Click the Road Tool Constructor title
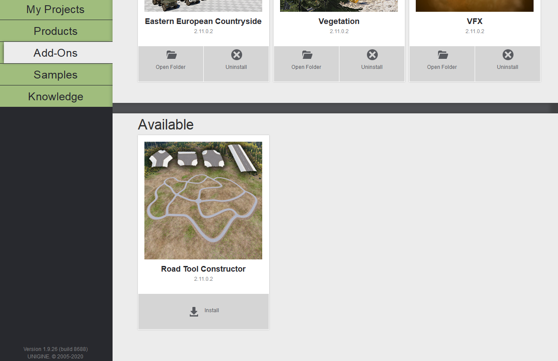 [203, 269]
